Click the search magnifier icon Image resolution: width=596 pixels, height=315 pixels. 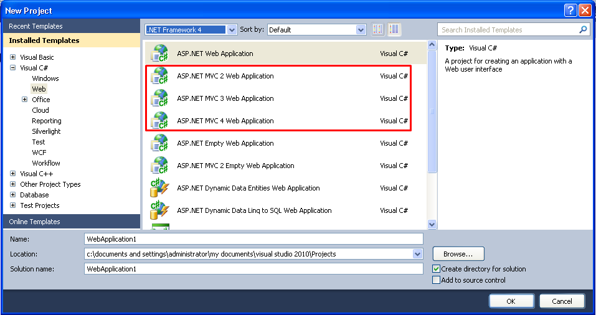pos(583,30)
